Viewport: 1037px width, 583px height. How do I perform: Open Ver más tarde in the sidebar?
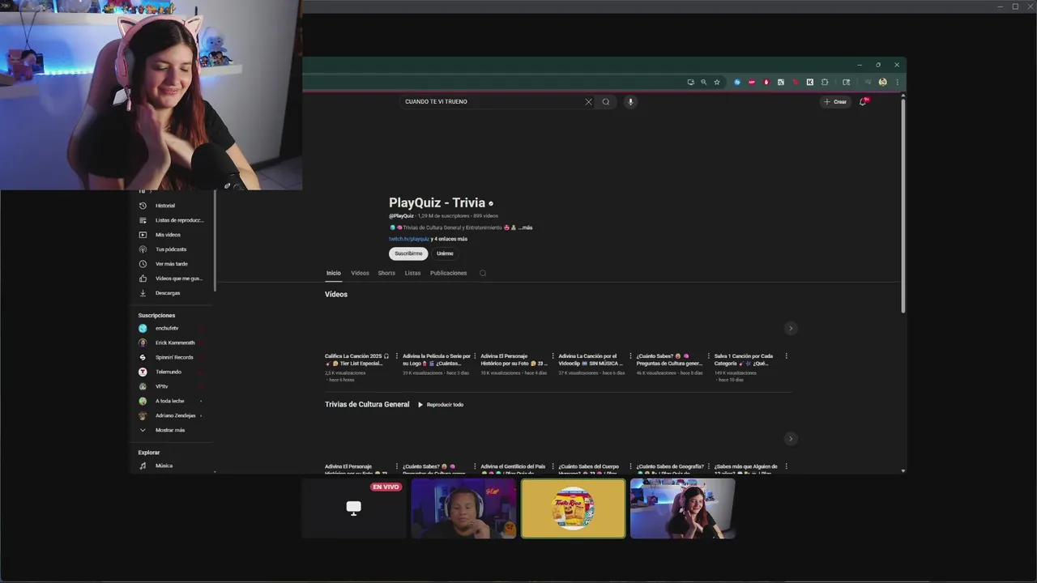(172, 264)
